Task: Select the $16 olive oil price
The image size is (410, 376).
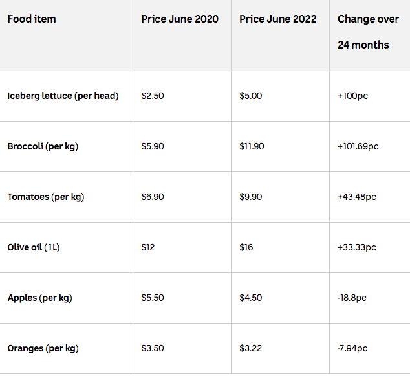Action: pyautogui.click(x=246, y=247)
